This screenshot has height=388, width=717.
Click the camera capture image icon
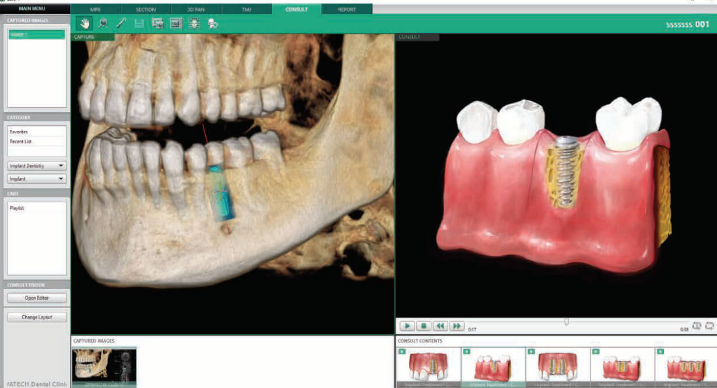pyautogui.click(x=157, y=23)
